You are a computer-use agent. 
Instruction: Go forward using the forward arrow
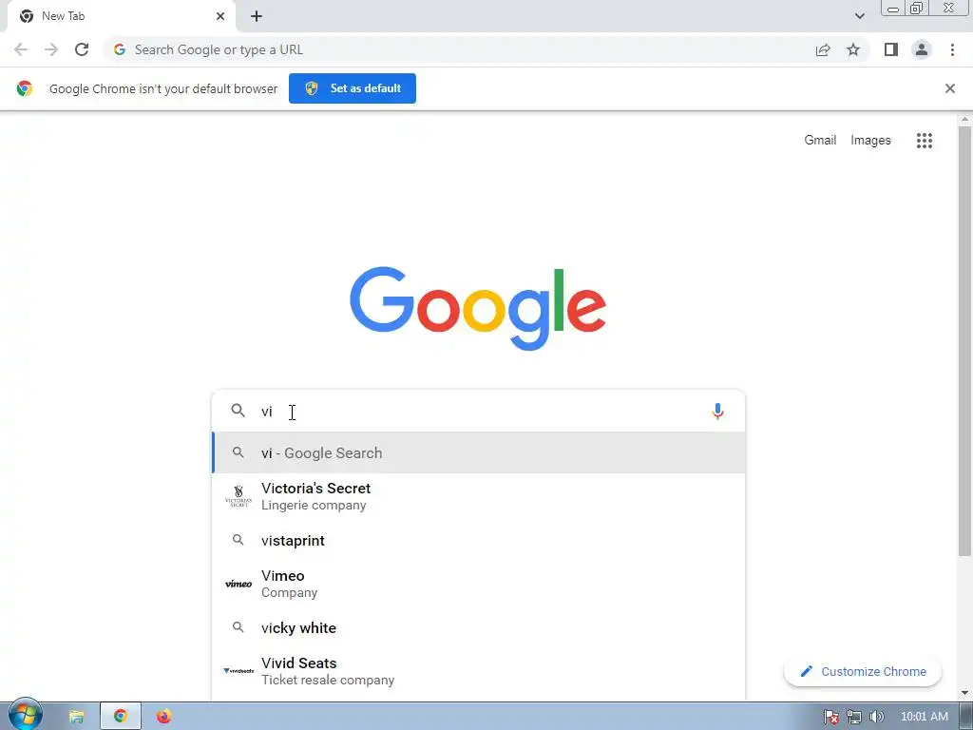pyautogui.click(x=51, y=49)
